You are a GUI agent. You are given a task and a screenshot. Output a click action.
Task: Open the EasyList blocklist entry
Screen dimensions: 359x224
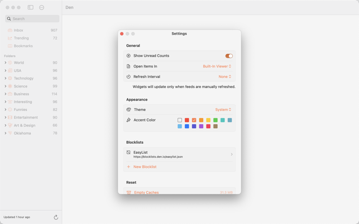[x=179, y=154]
